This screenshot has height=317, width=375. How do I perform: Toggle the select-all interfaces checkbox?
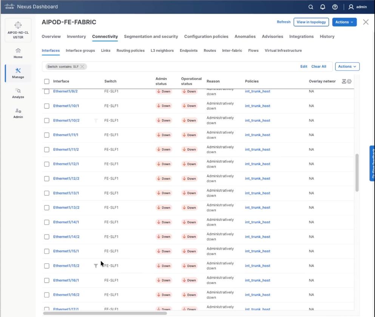click(46, 81)
